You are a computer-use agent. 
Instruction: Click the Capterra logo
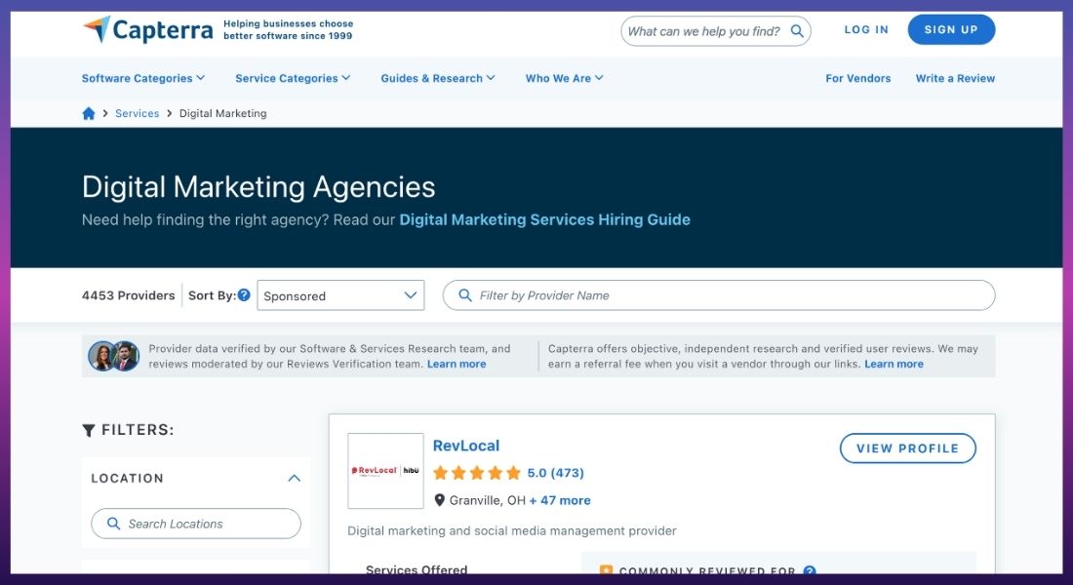[148, 29]
